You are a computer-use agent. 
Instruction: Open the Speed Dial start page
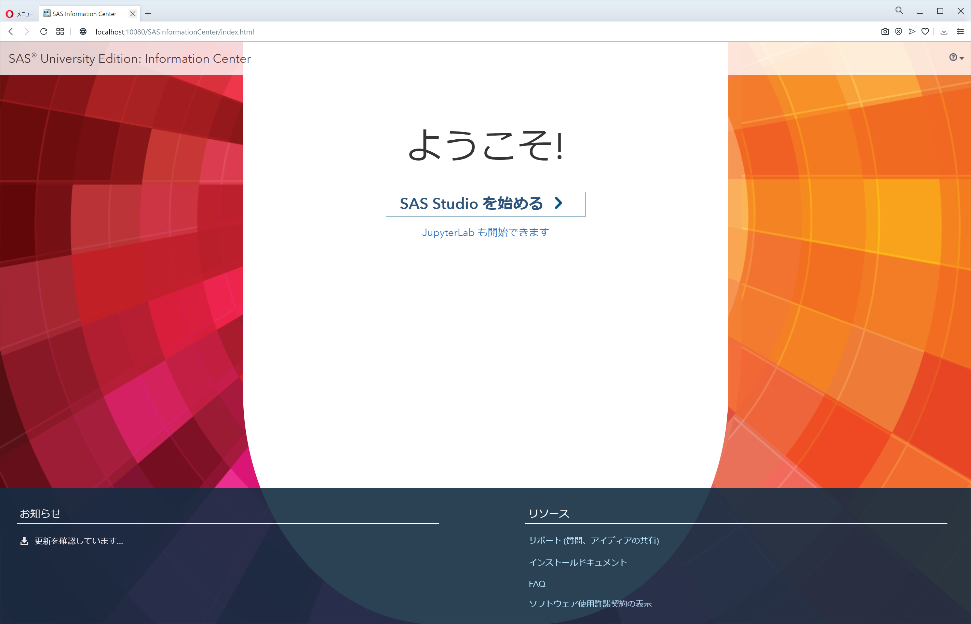60,32
